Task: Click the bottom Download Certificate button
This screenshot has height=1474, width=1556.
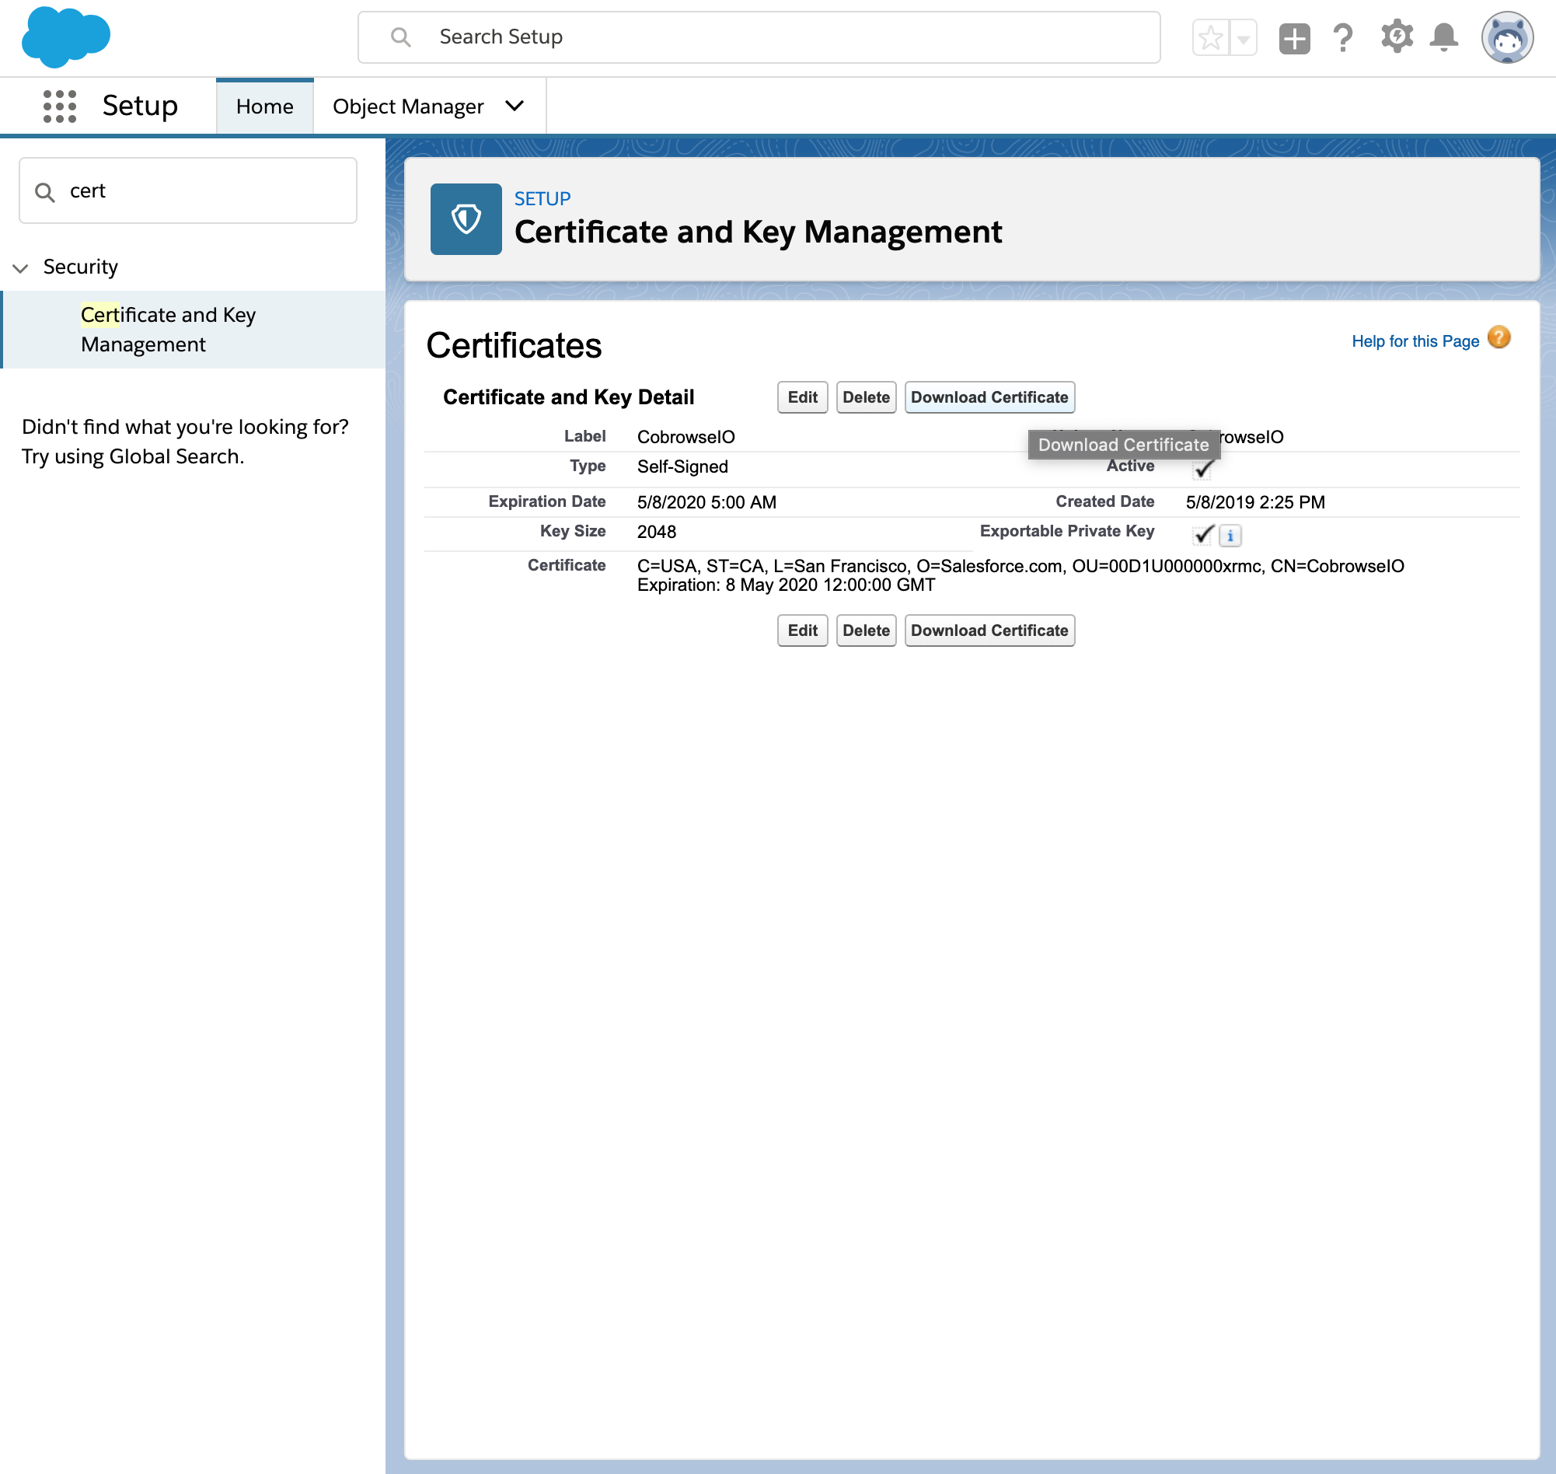Action: [x=989, y=631]
